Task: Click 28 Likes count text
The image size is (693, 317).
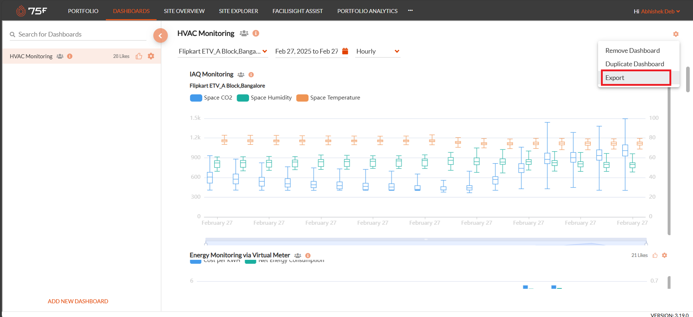Action: (121, 56)
